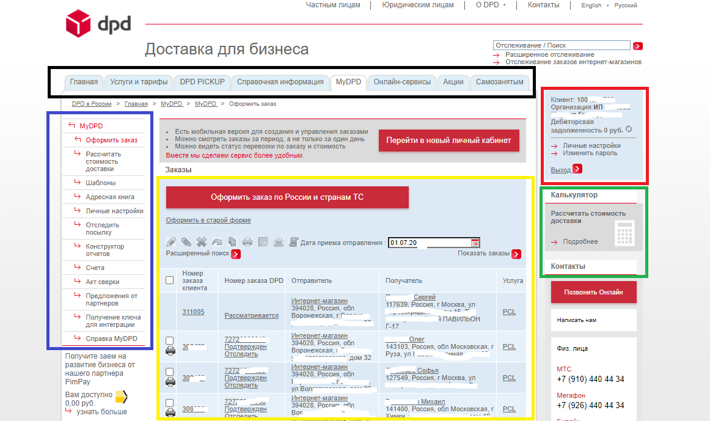The image size is (710, 421).
Task: Click the scroll document report icon
Action: [293, 242]
